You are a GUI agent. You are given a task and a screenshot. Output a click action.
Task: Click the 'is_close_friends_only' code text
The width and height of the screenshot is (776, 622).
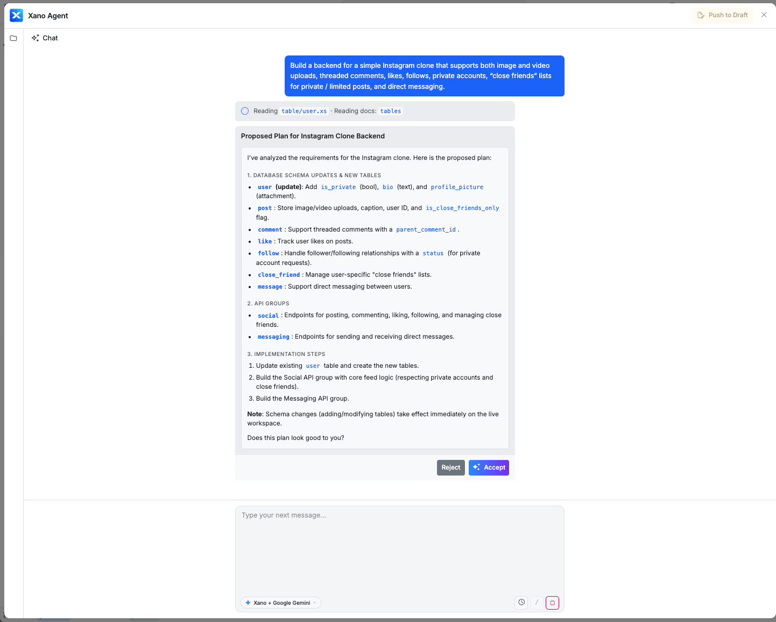(x=462, y=208)
